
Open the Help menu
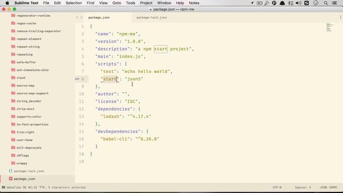click(x=180, y=3)
